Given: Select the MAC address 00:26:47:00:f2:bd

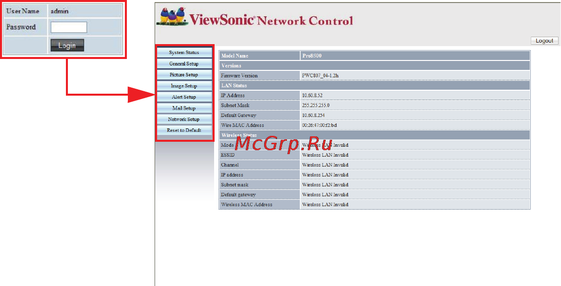Looking at the screenshot, I should click(320, 125).
